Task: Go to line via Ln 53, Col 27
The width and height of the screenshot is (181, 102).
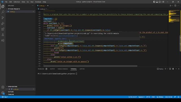Action: [x=133, y=97]
